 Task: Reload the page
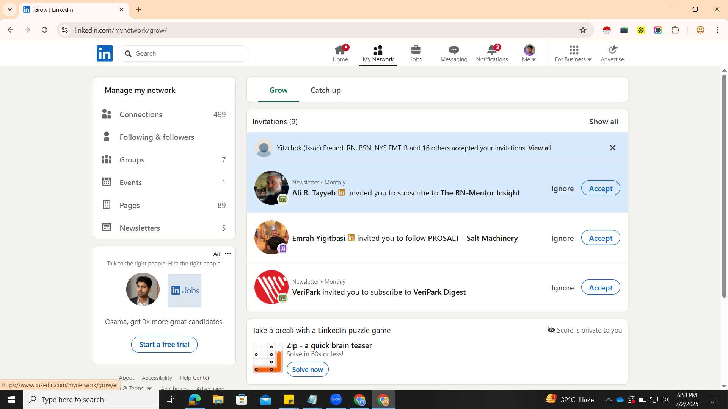[44, 30]
